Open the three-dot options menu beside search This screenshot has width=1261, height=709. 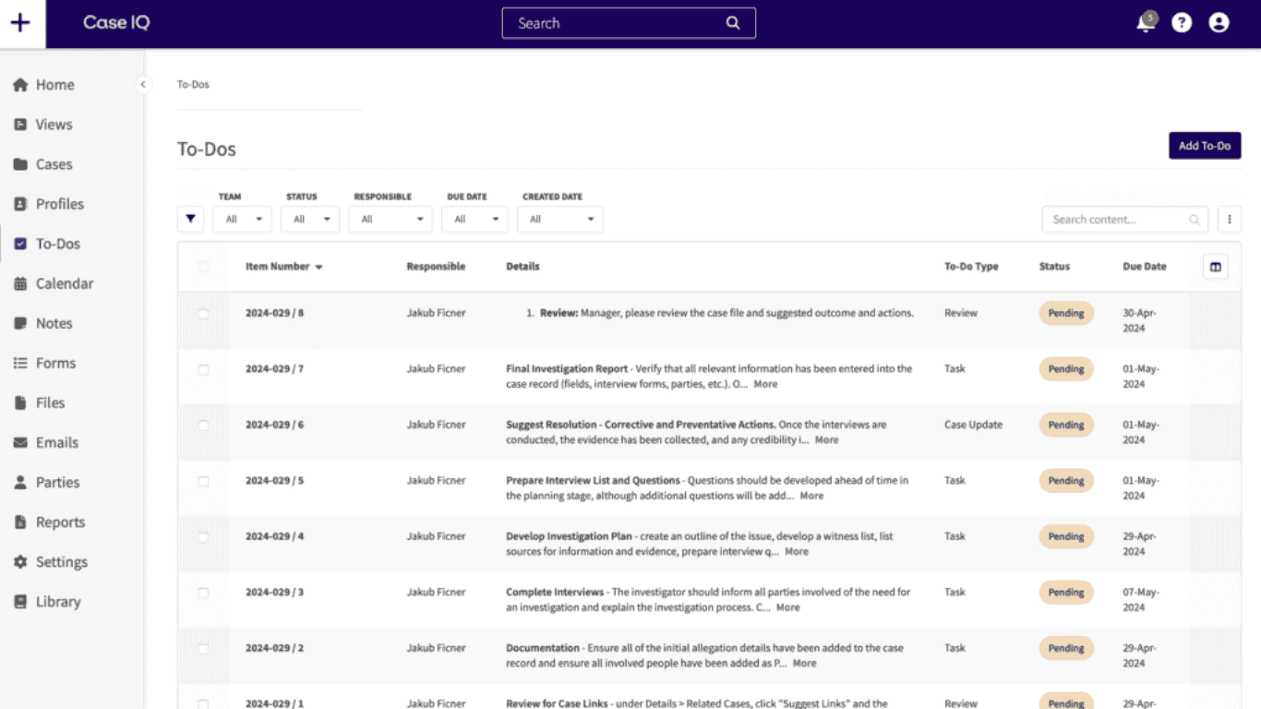[x=1229, y=219]
